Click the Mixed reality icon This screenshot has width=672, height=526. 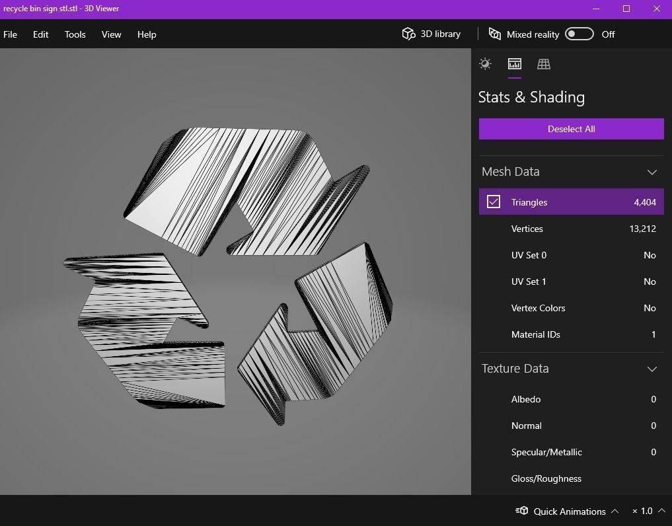tap(495, 34)
